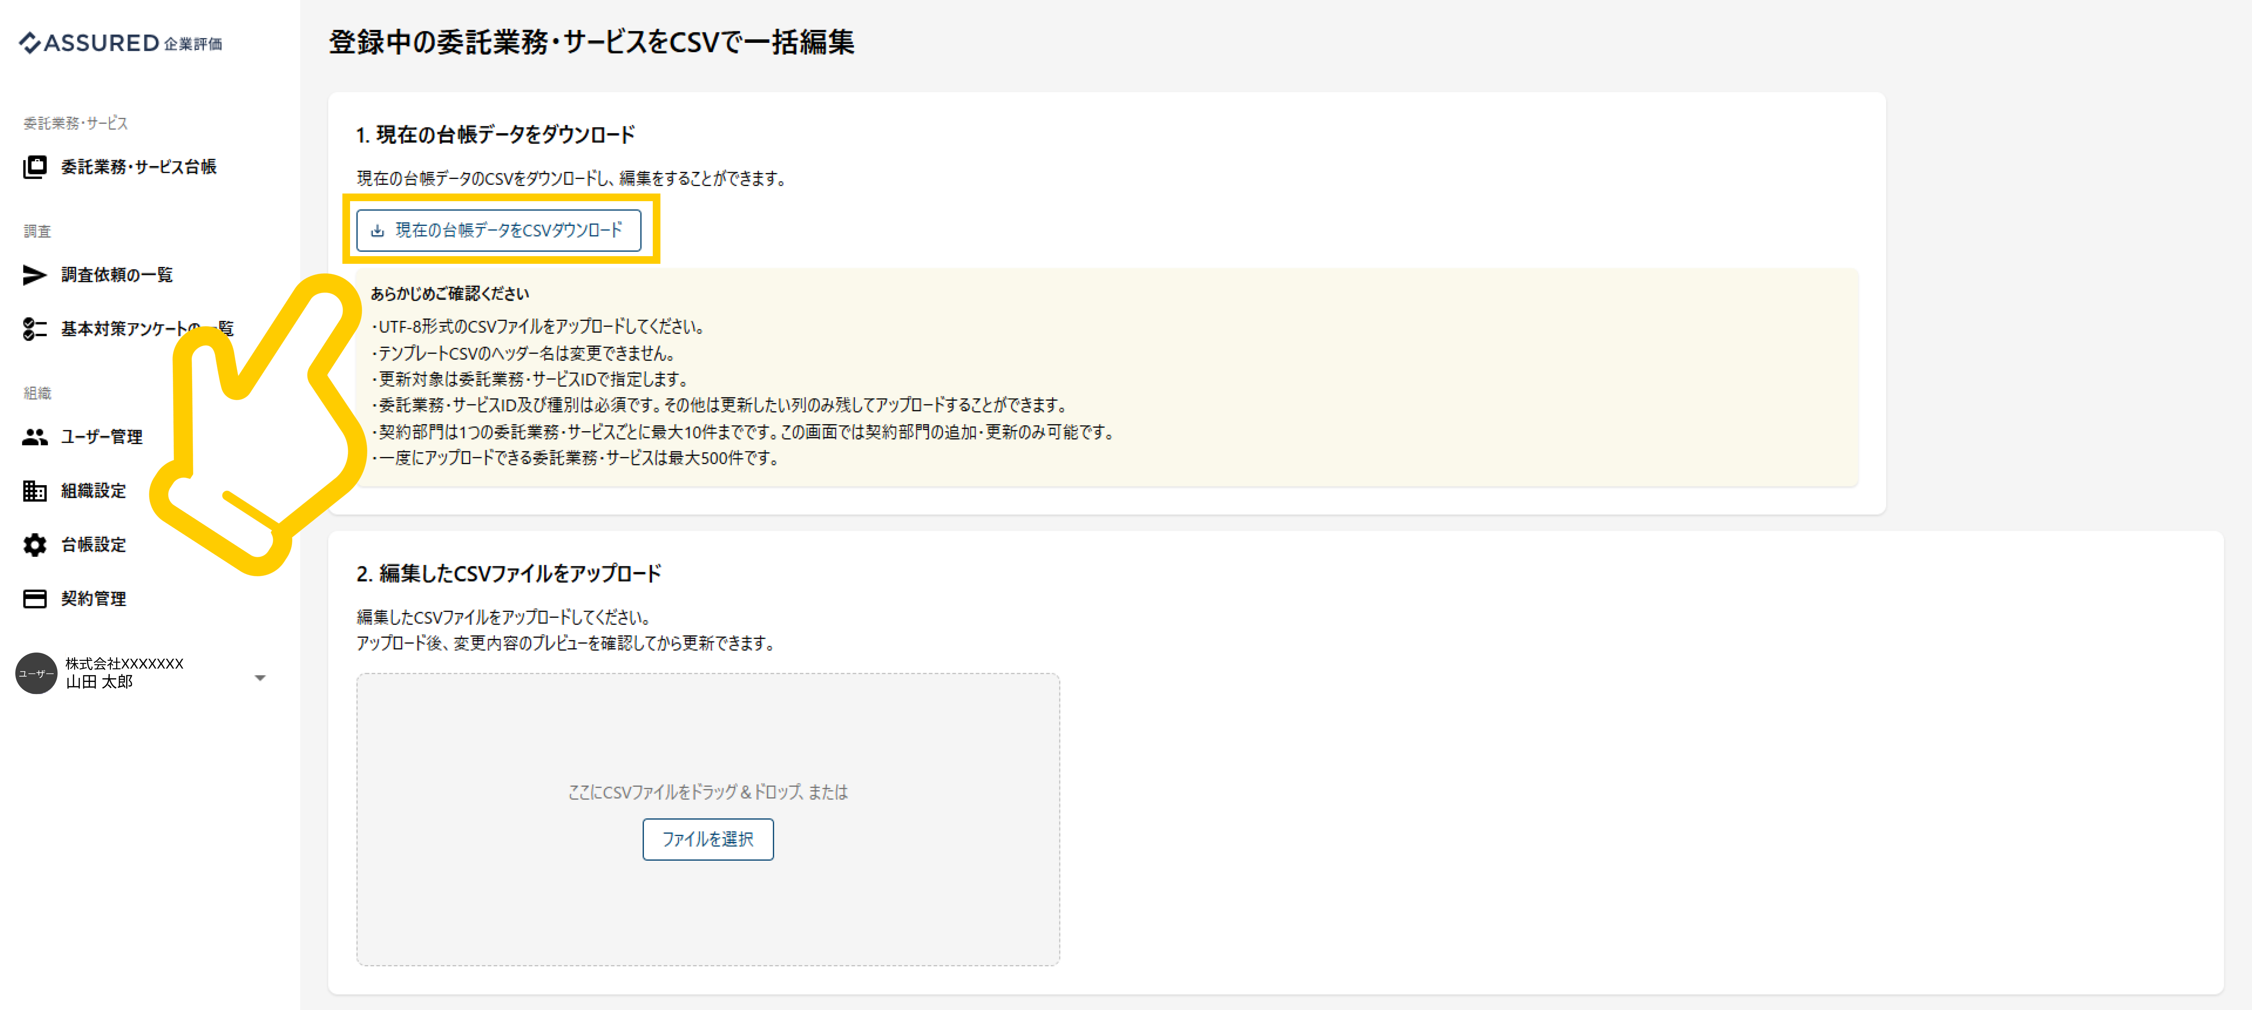The width and height of the screenshot is (2252, 1010).
Task: Click the ユーザー管理 people icon
Action: pyautogui.click(x=35, y=437)
